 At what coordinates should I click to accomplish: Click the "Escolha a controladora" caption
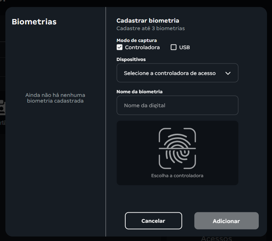[177, 176]
